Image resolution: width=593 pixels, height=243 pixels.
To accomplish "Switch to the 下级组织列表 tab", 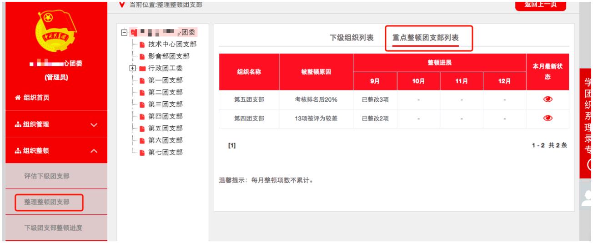I will [x=352, y=38].
